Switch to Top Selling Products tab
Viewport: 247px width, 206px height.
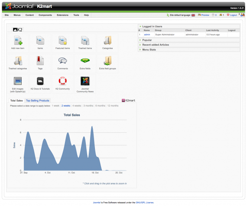[38, 101]
